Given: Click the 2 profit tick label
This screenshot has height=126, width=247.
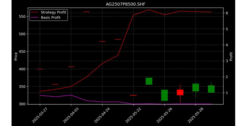Looking at the screenshot, I should click(x=227, y=77).
